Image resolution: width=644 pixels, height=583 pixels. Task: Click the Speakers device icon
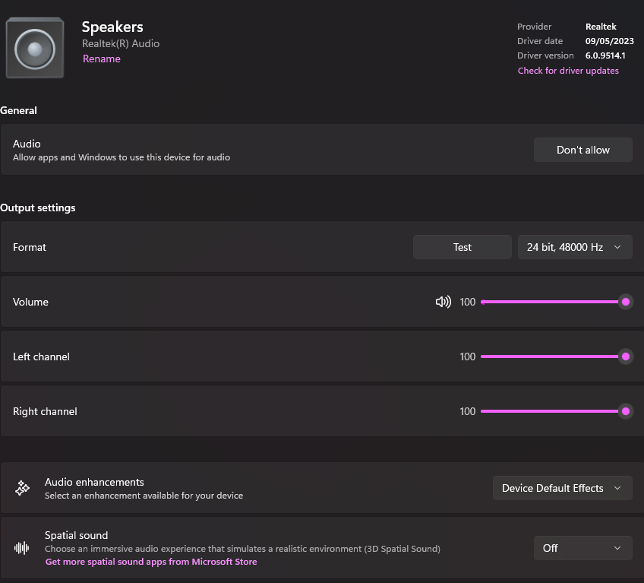pos(34,49)
